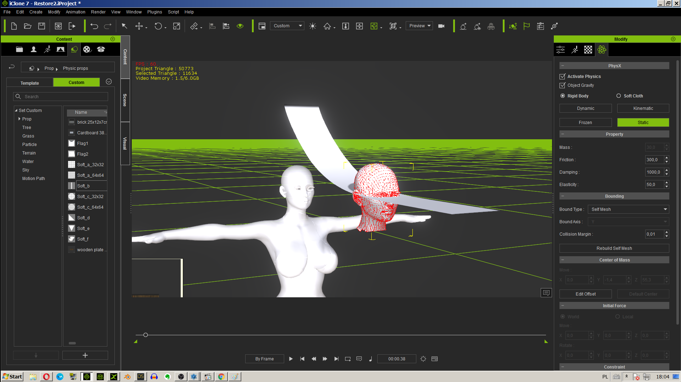The height and width of the screenshot is (382, 681).
Task: Click the Friction value field
Action: click(x=654, y=159)
